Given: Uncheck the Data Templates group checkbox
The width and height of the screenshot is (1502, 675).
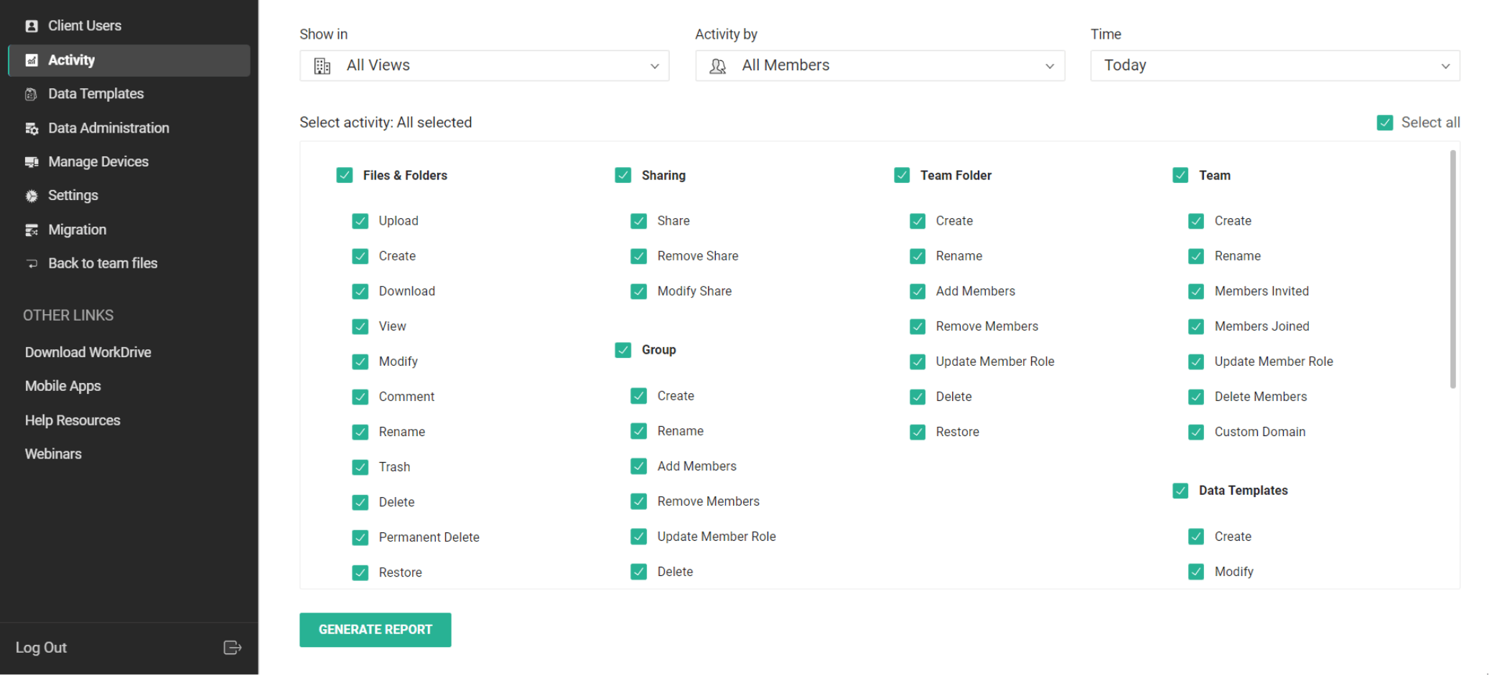Looking at the screenshot, I should (x=1180, y=491).
